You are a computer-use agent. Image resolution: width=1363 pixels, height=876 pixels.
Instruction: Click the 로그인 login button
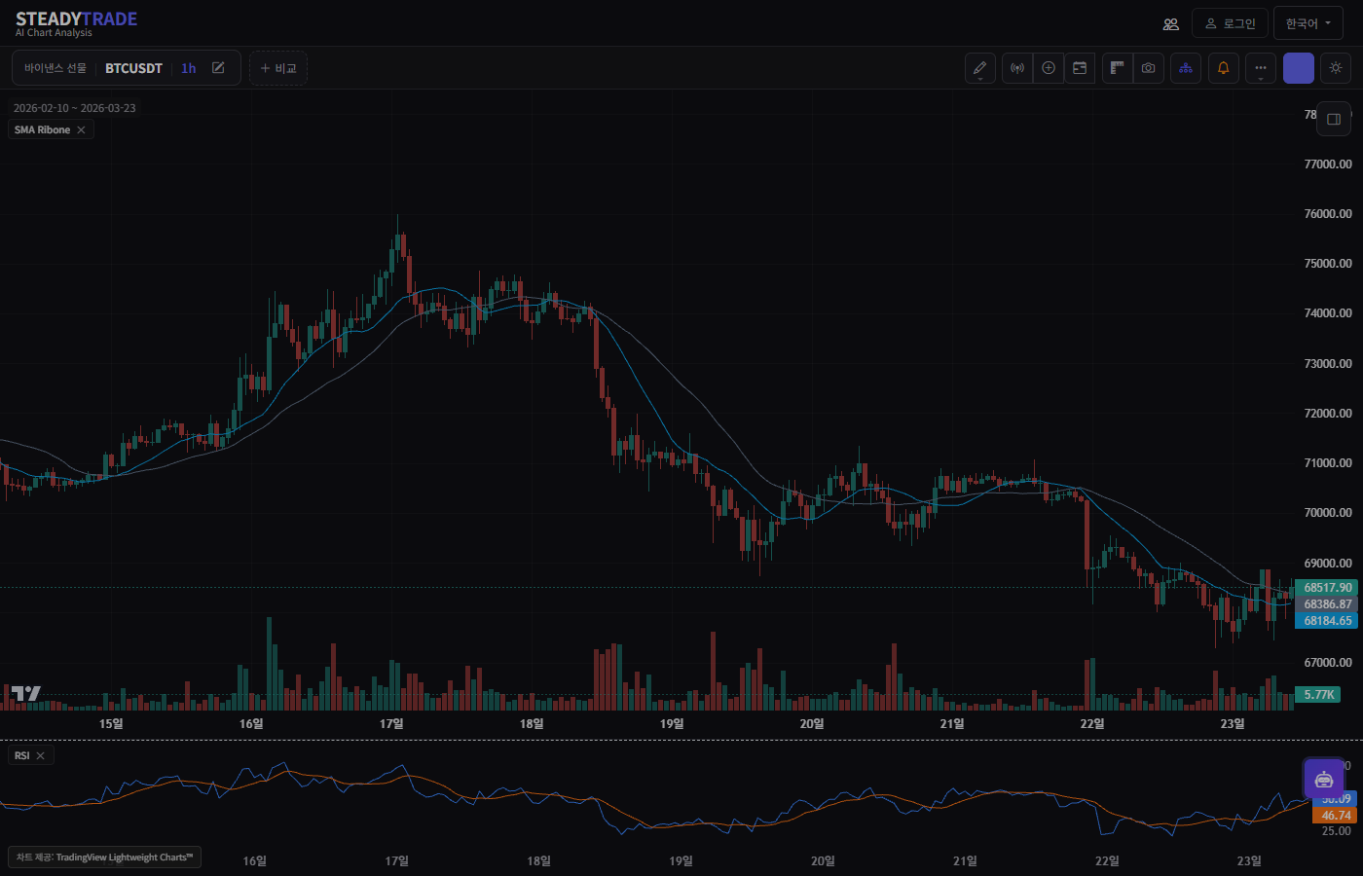[x=1231, y=23]
